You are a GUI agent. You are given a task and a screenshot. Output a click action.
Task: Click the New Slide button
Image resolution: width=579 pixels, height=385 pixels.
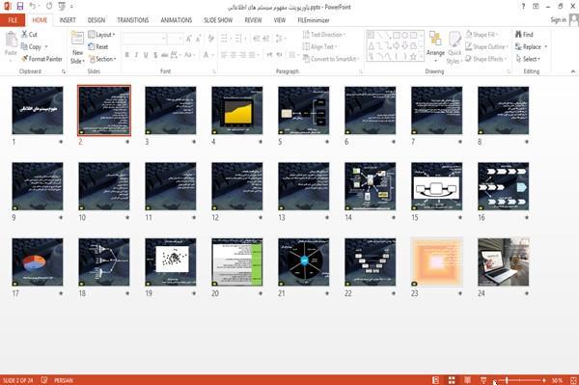coord(77,47)
